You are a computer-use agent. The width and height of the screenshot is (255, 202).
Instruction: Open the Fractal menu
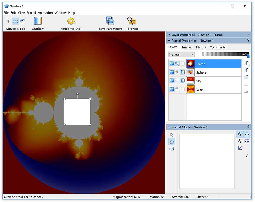31,13
